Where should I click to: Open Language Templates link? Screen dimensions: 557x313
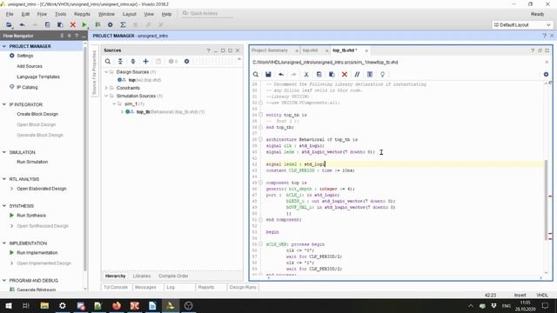(38, 77)
